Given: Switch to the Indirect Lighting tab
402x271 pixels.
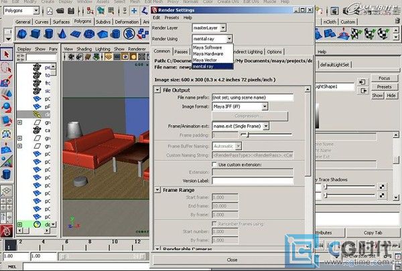Looking at the screenshot, I should click(248, 52).
